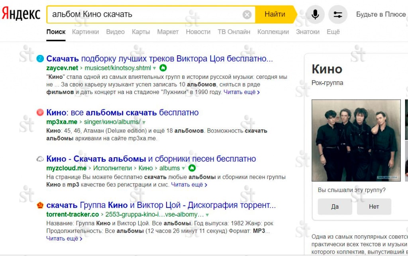The height and width of the screenshot is (256, 408).
Task: Expand Читать ещё in torrent-tracker snippet
Action: coord(64,238)
